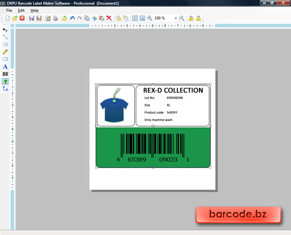Viewport: 291px width, 235px height.
Task: Cut selection with scissors icon
Action: (x=94, y=18)
